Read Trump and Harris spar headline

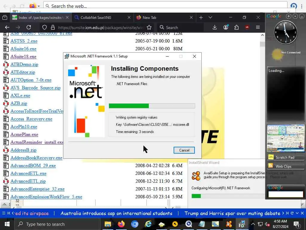232,213
